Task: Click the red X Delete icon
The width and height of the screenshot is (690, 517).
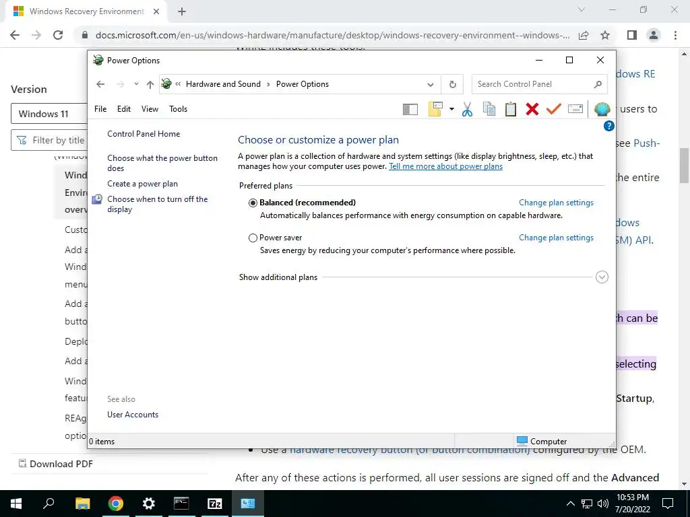Action: pos(532,109)
